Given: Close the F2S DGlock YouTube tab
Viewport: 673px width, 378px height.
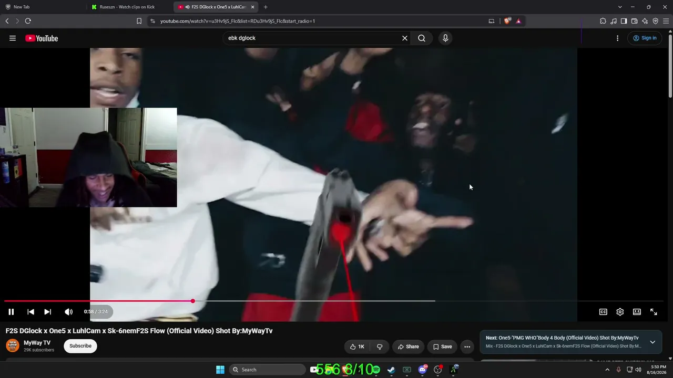Looking at the screenshot, I should coord(253,7).
